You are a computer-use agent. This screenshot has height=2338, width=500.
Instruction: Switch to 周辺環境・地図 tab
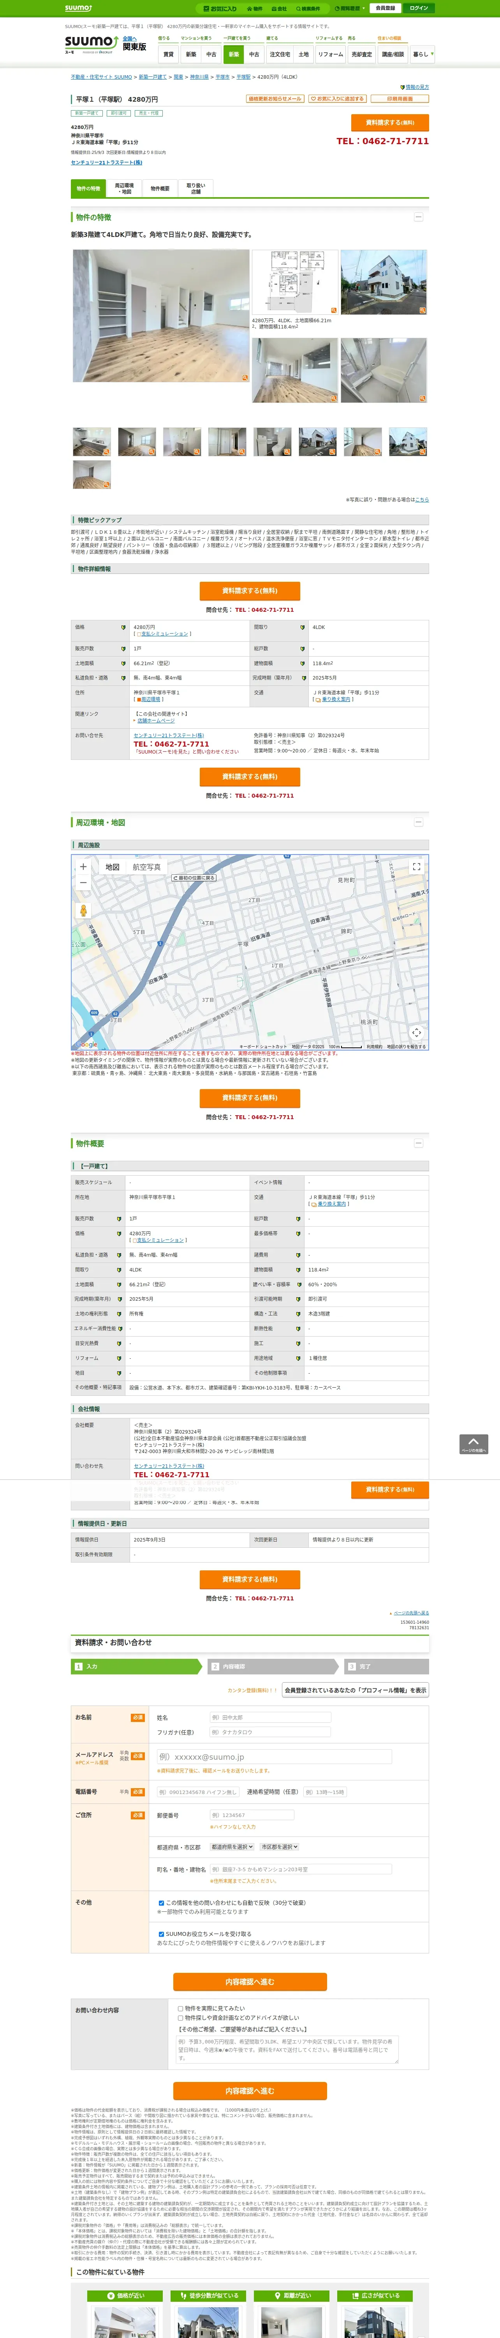(124, 189)
